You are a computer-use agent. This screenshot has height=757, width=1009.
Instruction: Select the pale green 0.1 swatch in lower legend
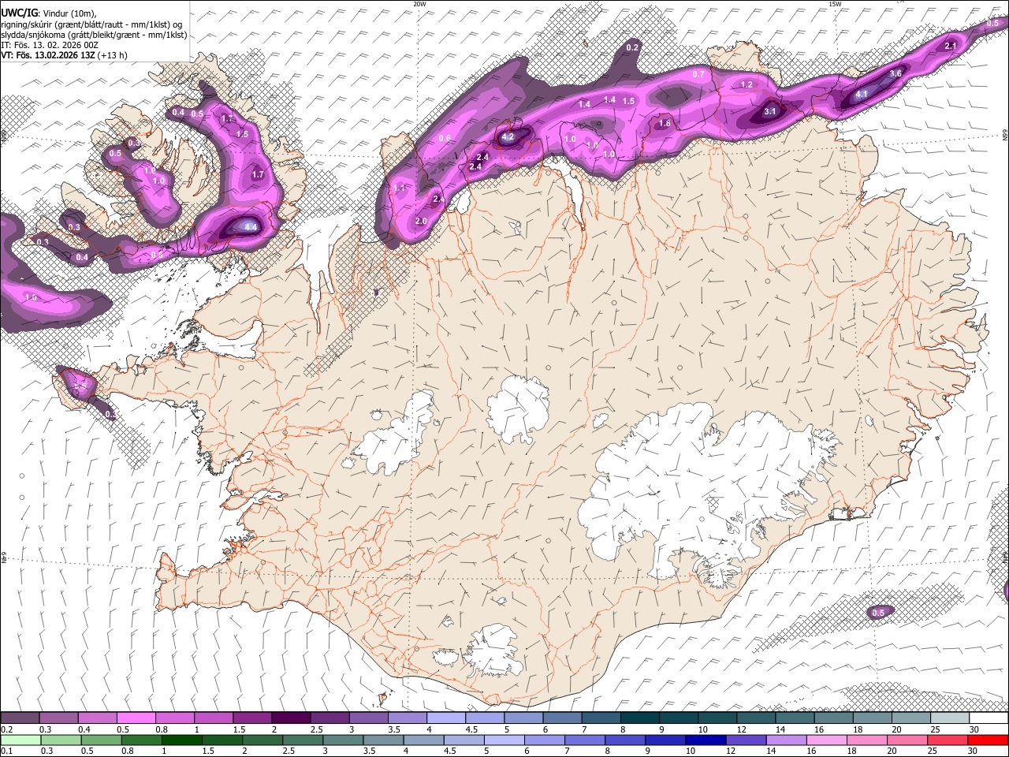20,740
